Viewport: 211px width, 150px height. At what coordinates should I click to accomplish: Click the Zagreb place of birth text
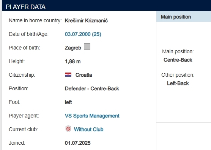[73, 48]
